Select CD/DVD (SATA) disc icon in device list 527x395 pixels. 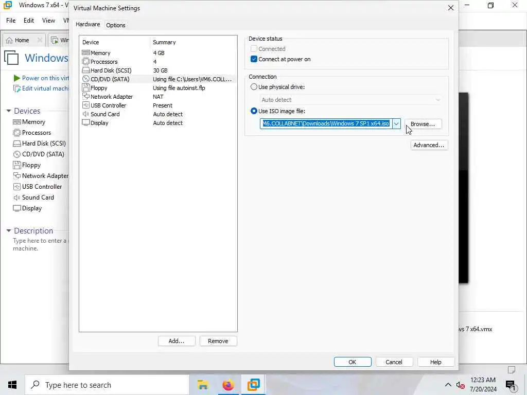point(86,79)
